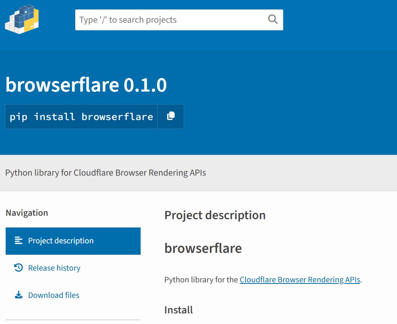Click the Release history clock icon
The image size is (397, 324).
[x=19, y=268]
